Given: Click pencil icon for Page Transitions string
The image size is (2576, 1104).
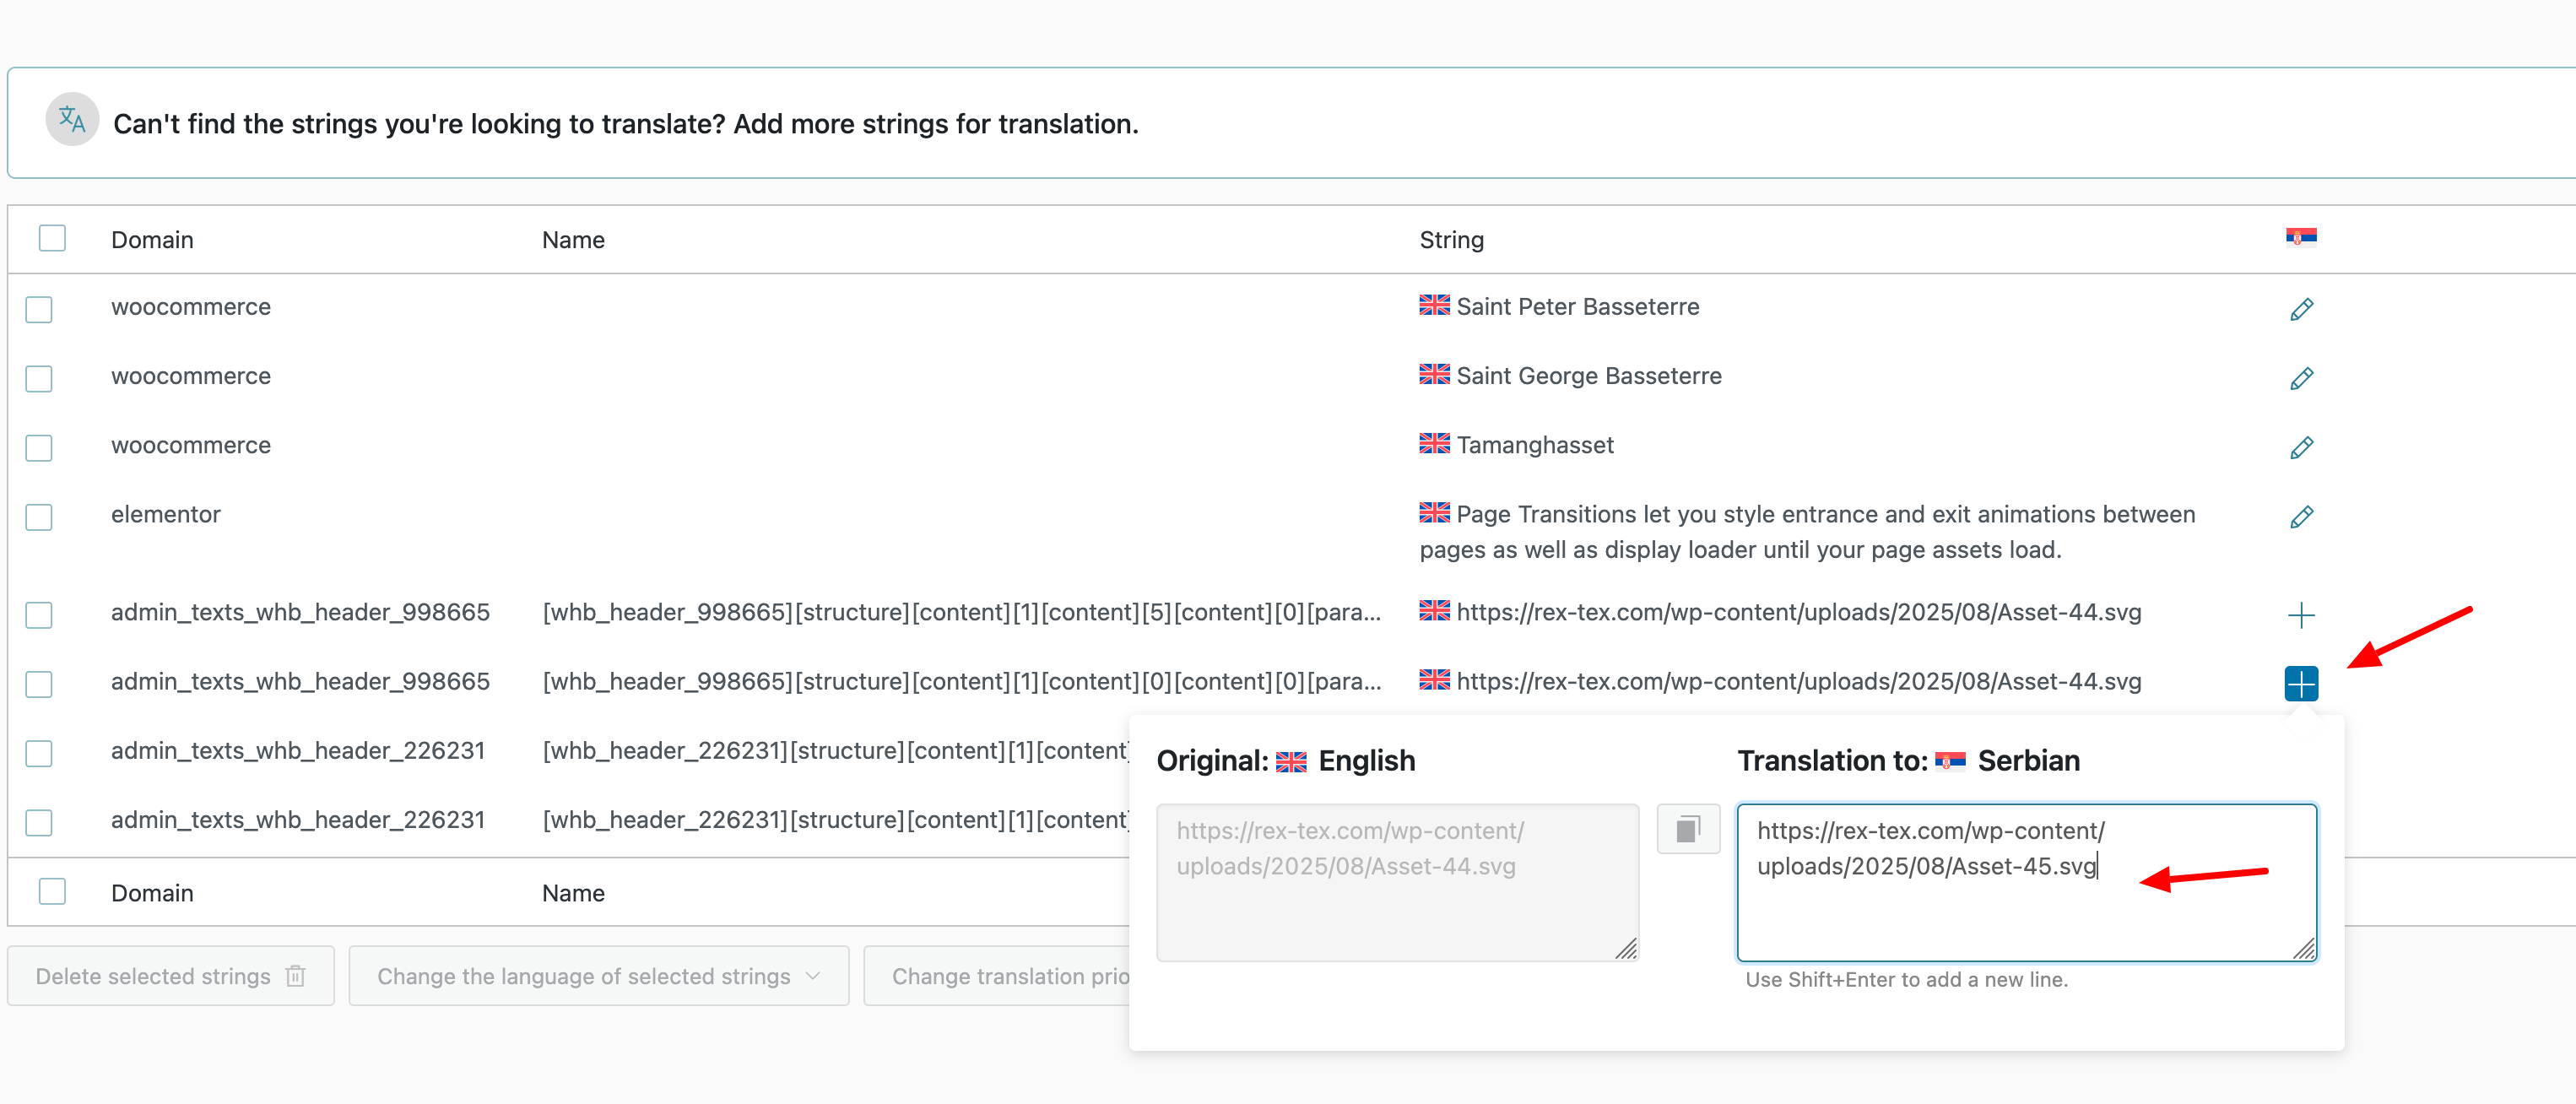Looking at the screenshot, I should [x=2301, y=516].
